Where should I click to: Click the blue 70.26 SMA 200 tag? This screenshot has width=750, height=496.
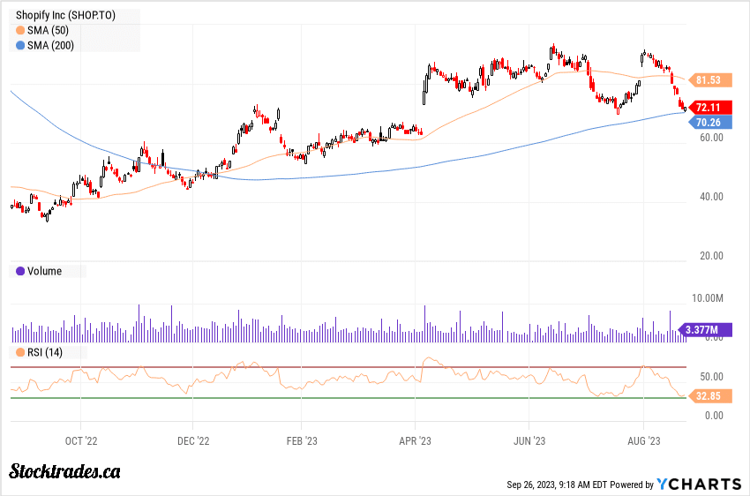(x=710, y=123)
